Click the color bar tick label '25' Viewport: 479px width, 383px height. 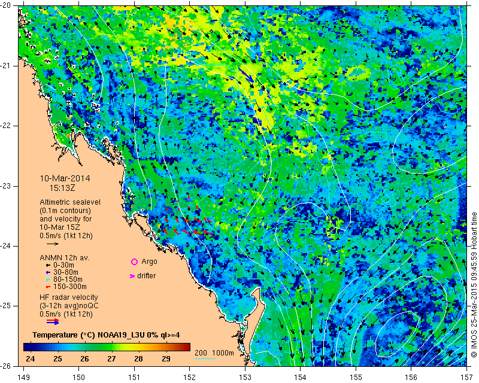pos(57,358)
